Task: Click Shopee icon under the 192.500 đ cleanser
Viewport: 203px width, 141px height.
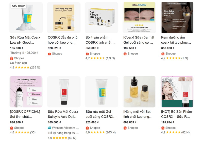Action: click(x=125, y=54)
